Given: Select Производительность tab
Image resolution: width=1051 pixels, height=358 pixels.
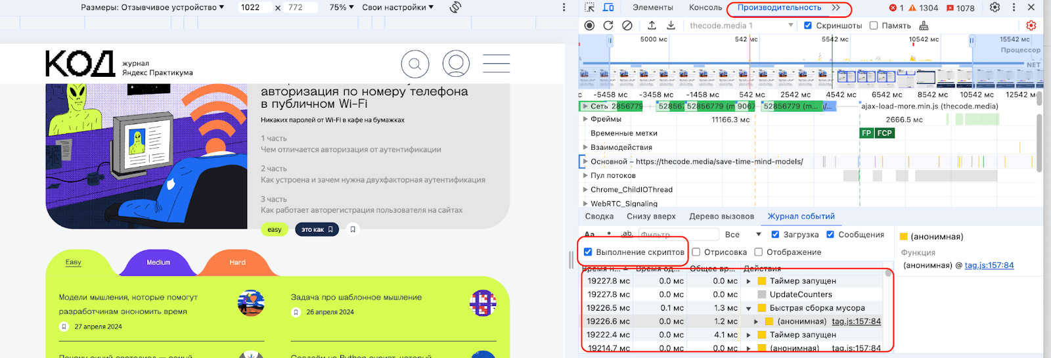Looking at the screenshot, I should click(779, 7).
